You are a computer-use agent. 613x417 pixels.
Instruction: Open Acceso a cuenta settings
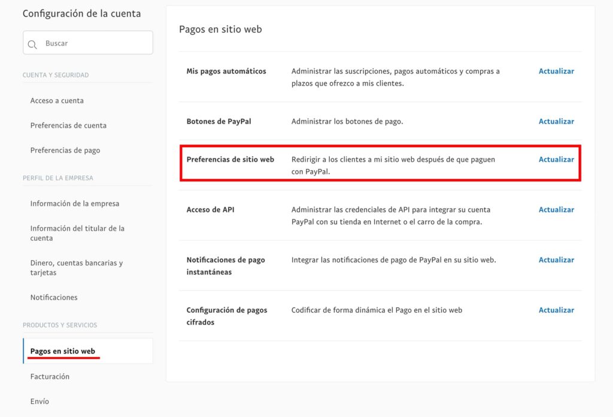pos(57,101)
